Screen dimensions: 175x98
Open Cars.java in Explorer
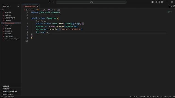pyautogui.click(x=8, y=20)
